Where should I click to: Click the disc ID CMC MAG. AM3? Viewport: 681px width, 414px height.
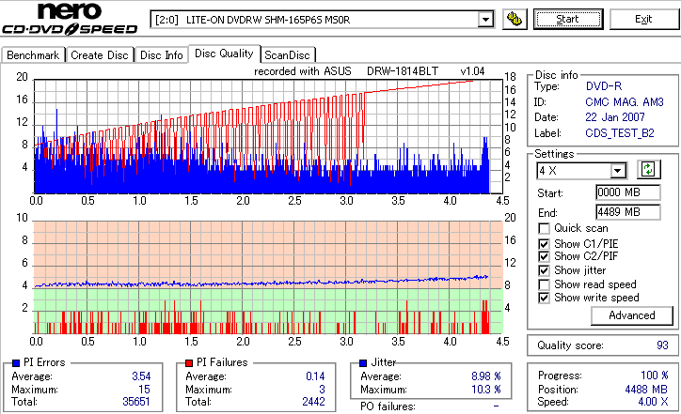(x=625, y=102)
